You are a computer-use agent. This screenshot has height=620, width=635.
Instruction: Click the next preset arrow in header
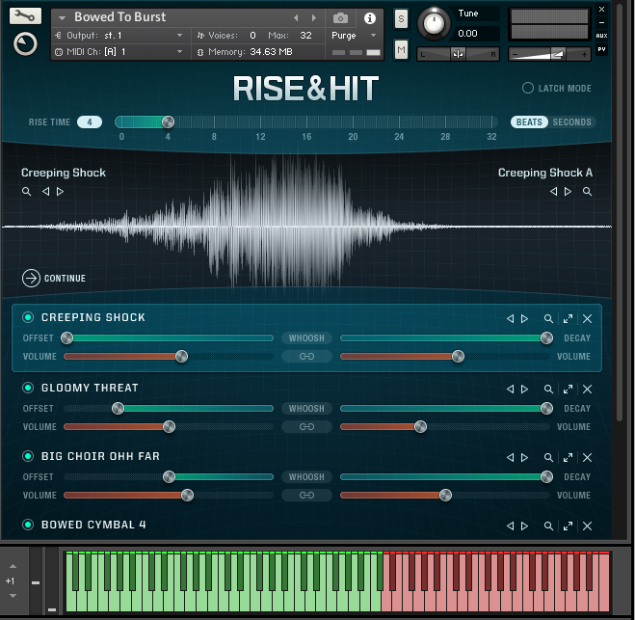pos(313,17)
